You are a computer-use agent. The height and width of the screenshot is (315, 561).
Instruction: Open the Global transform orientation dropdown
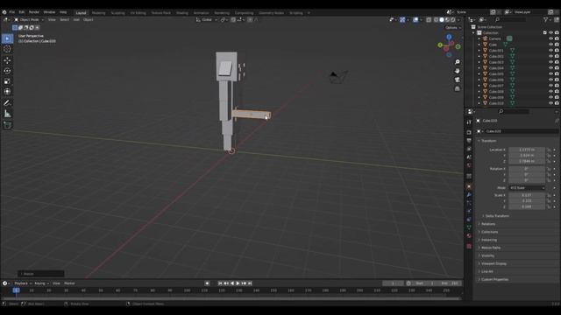pos(207,19)
